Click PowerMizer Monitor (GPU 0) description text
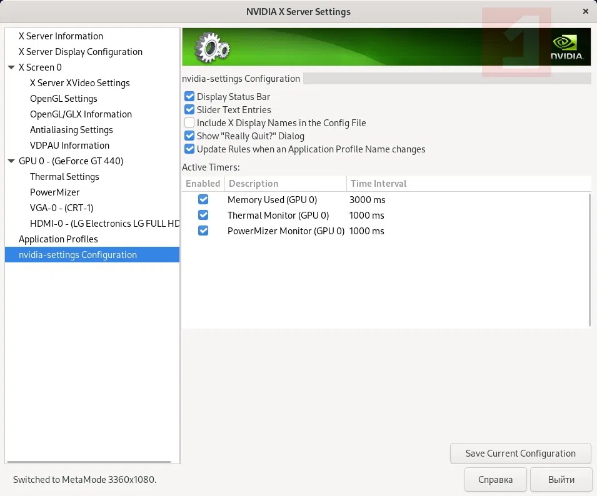 tap(286, 231)
